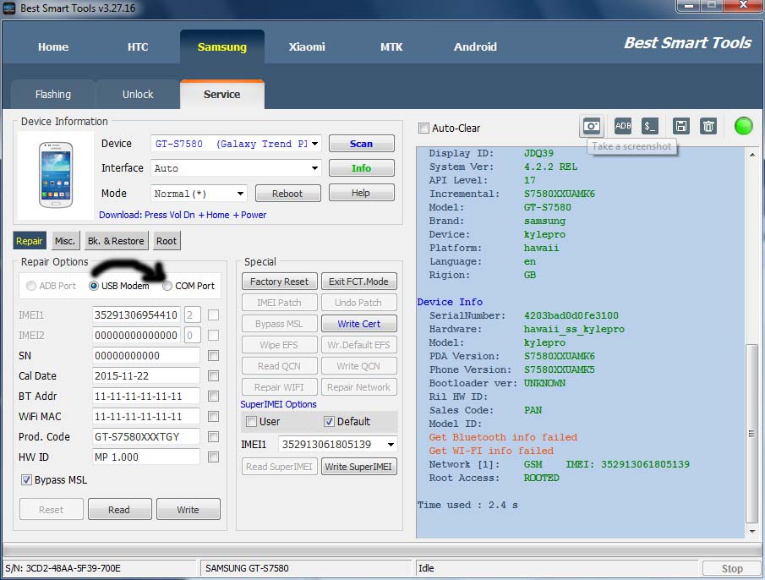The image size is (765, 580).
Task: Tick the checkbox beside HW ID
Action: (x=213, y=457)
